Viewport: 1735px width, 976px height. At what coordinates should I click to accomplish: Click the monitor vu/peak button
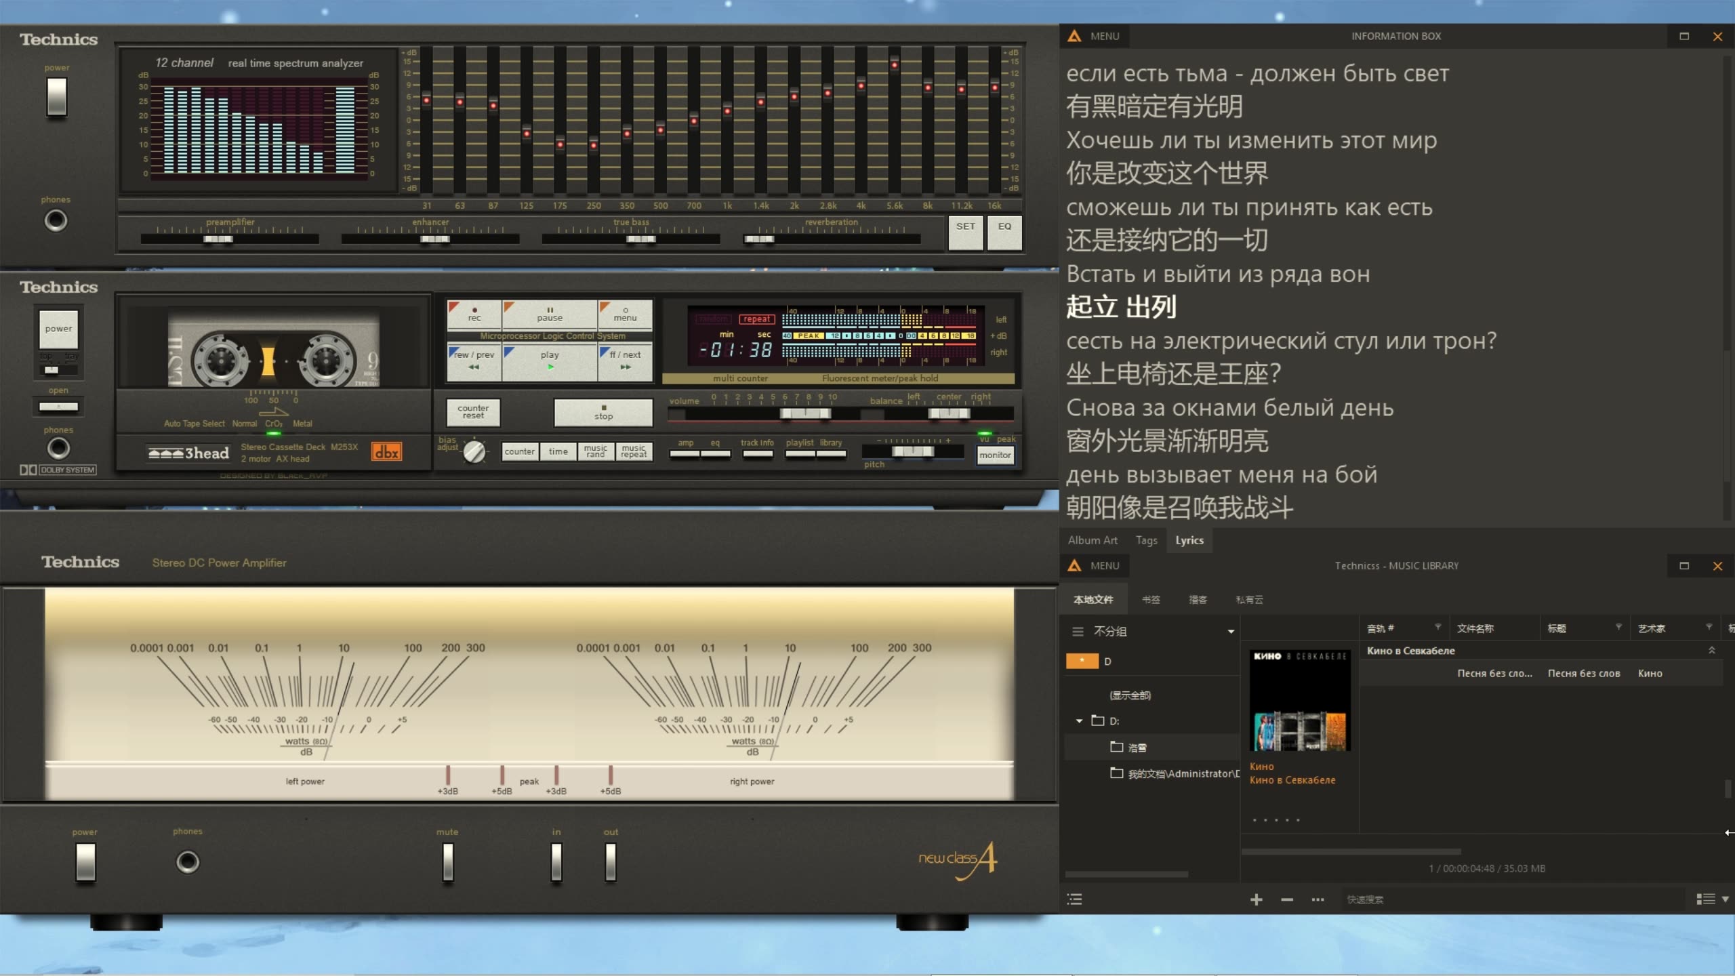[995, 455]
